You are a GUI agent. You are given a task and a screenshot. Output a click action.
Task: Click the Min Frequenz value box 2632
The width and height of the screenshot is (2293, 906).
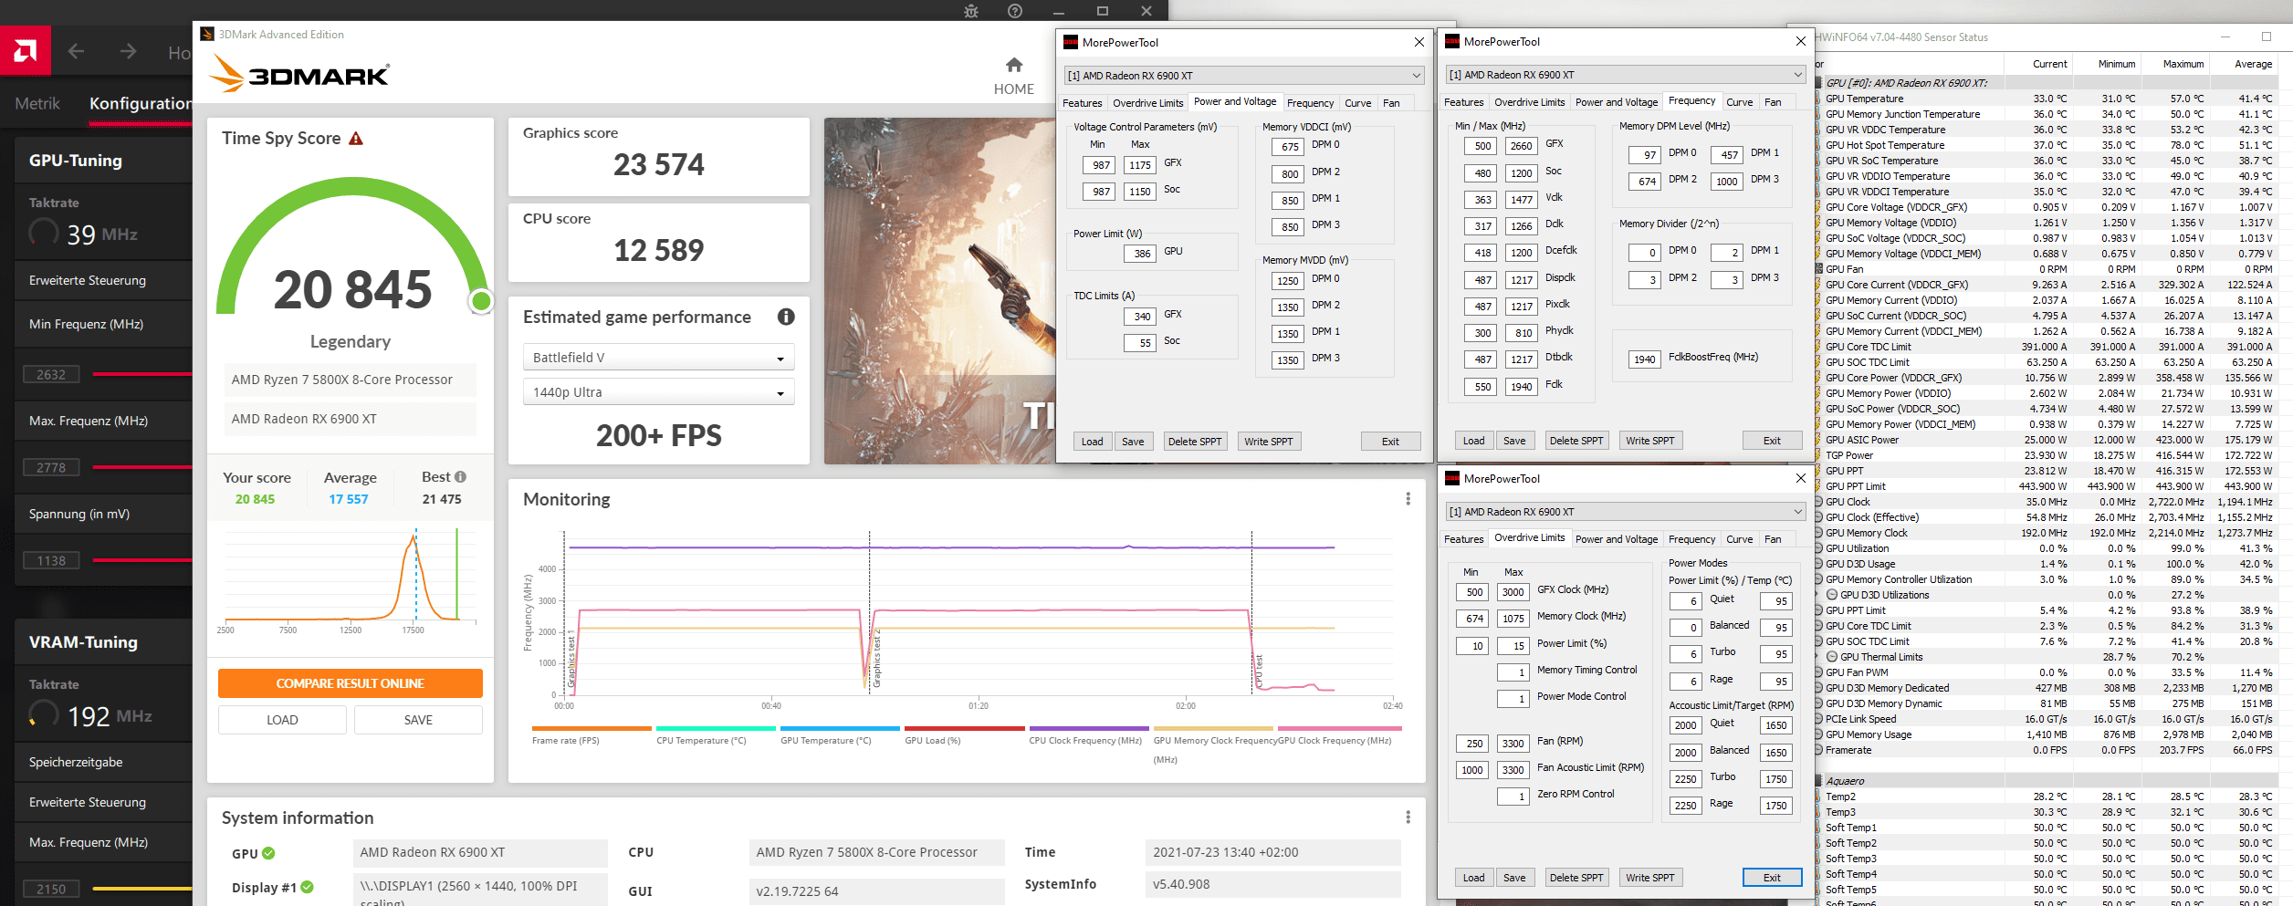pyautogui.click(x=51, y=374)
